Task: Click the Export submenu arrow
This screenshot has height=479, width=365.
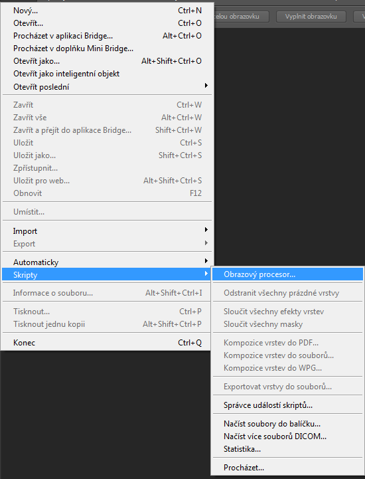Action: pos(206,243)
